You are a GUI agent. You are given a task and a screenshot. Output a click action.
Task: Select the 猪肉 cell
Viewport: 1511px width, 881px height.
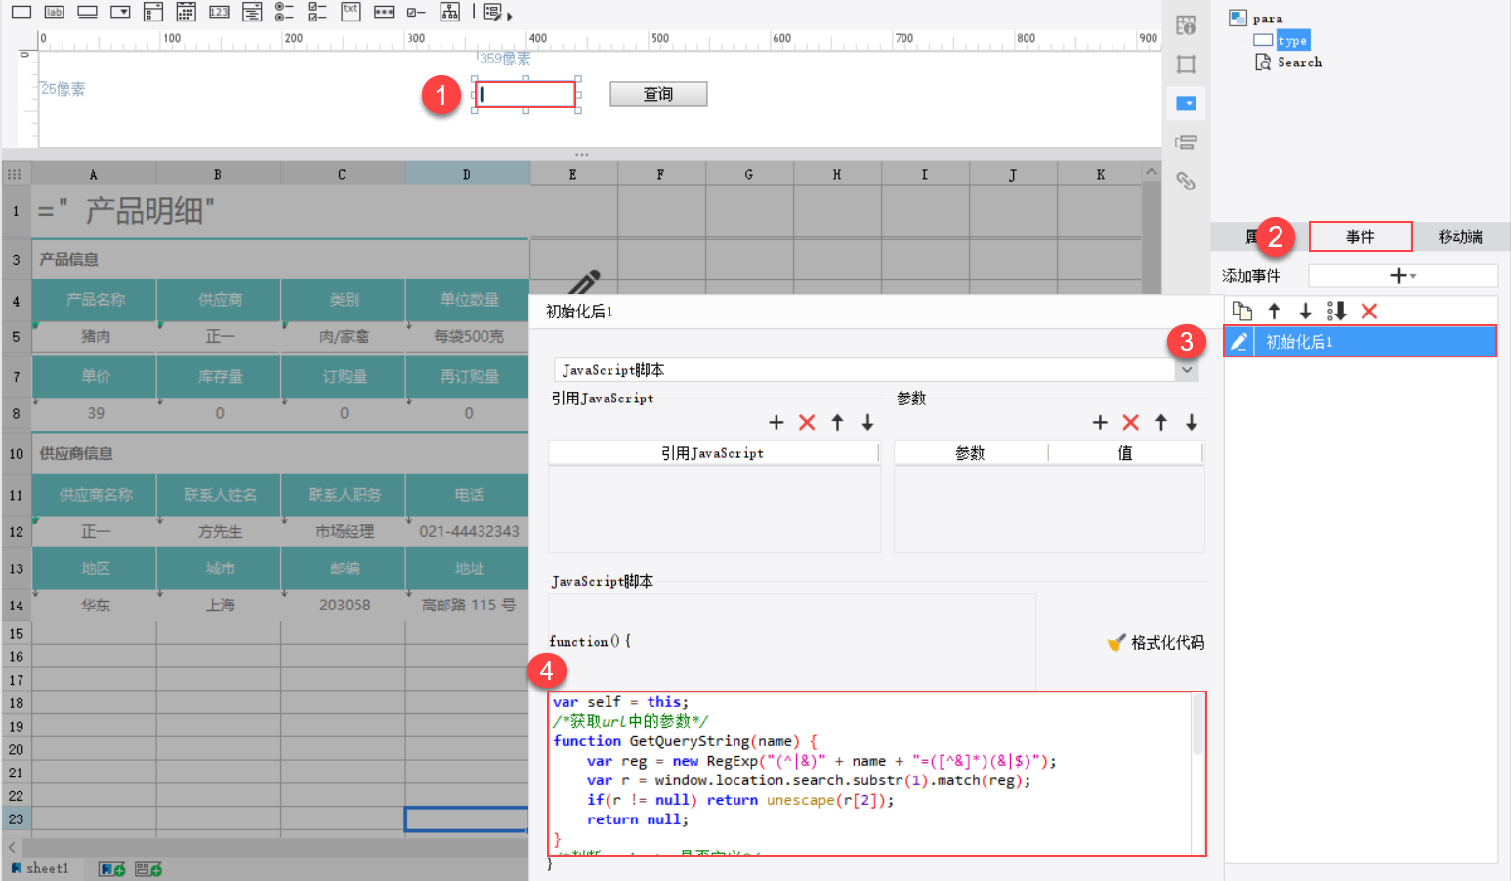(95, 337)
